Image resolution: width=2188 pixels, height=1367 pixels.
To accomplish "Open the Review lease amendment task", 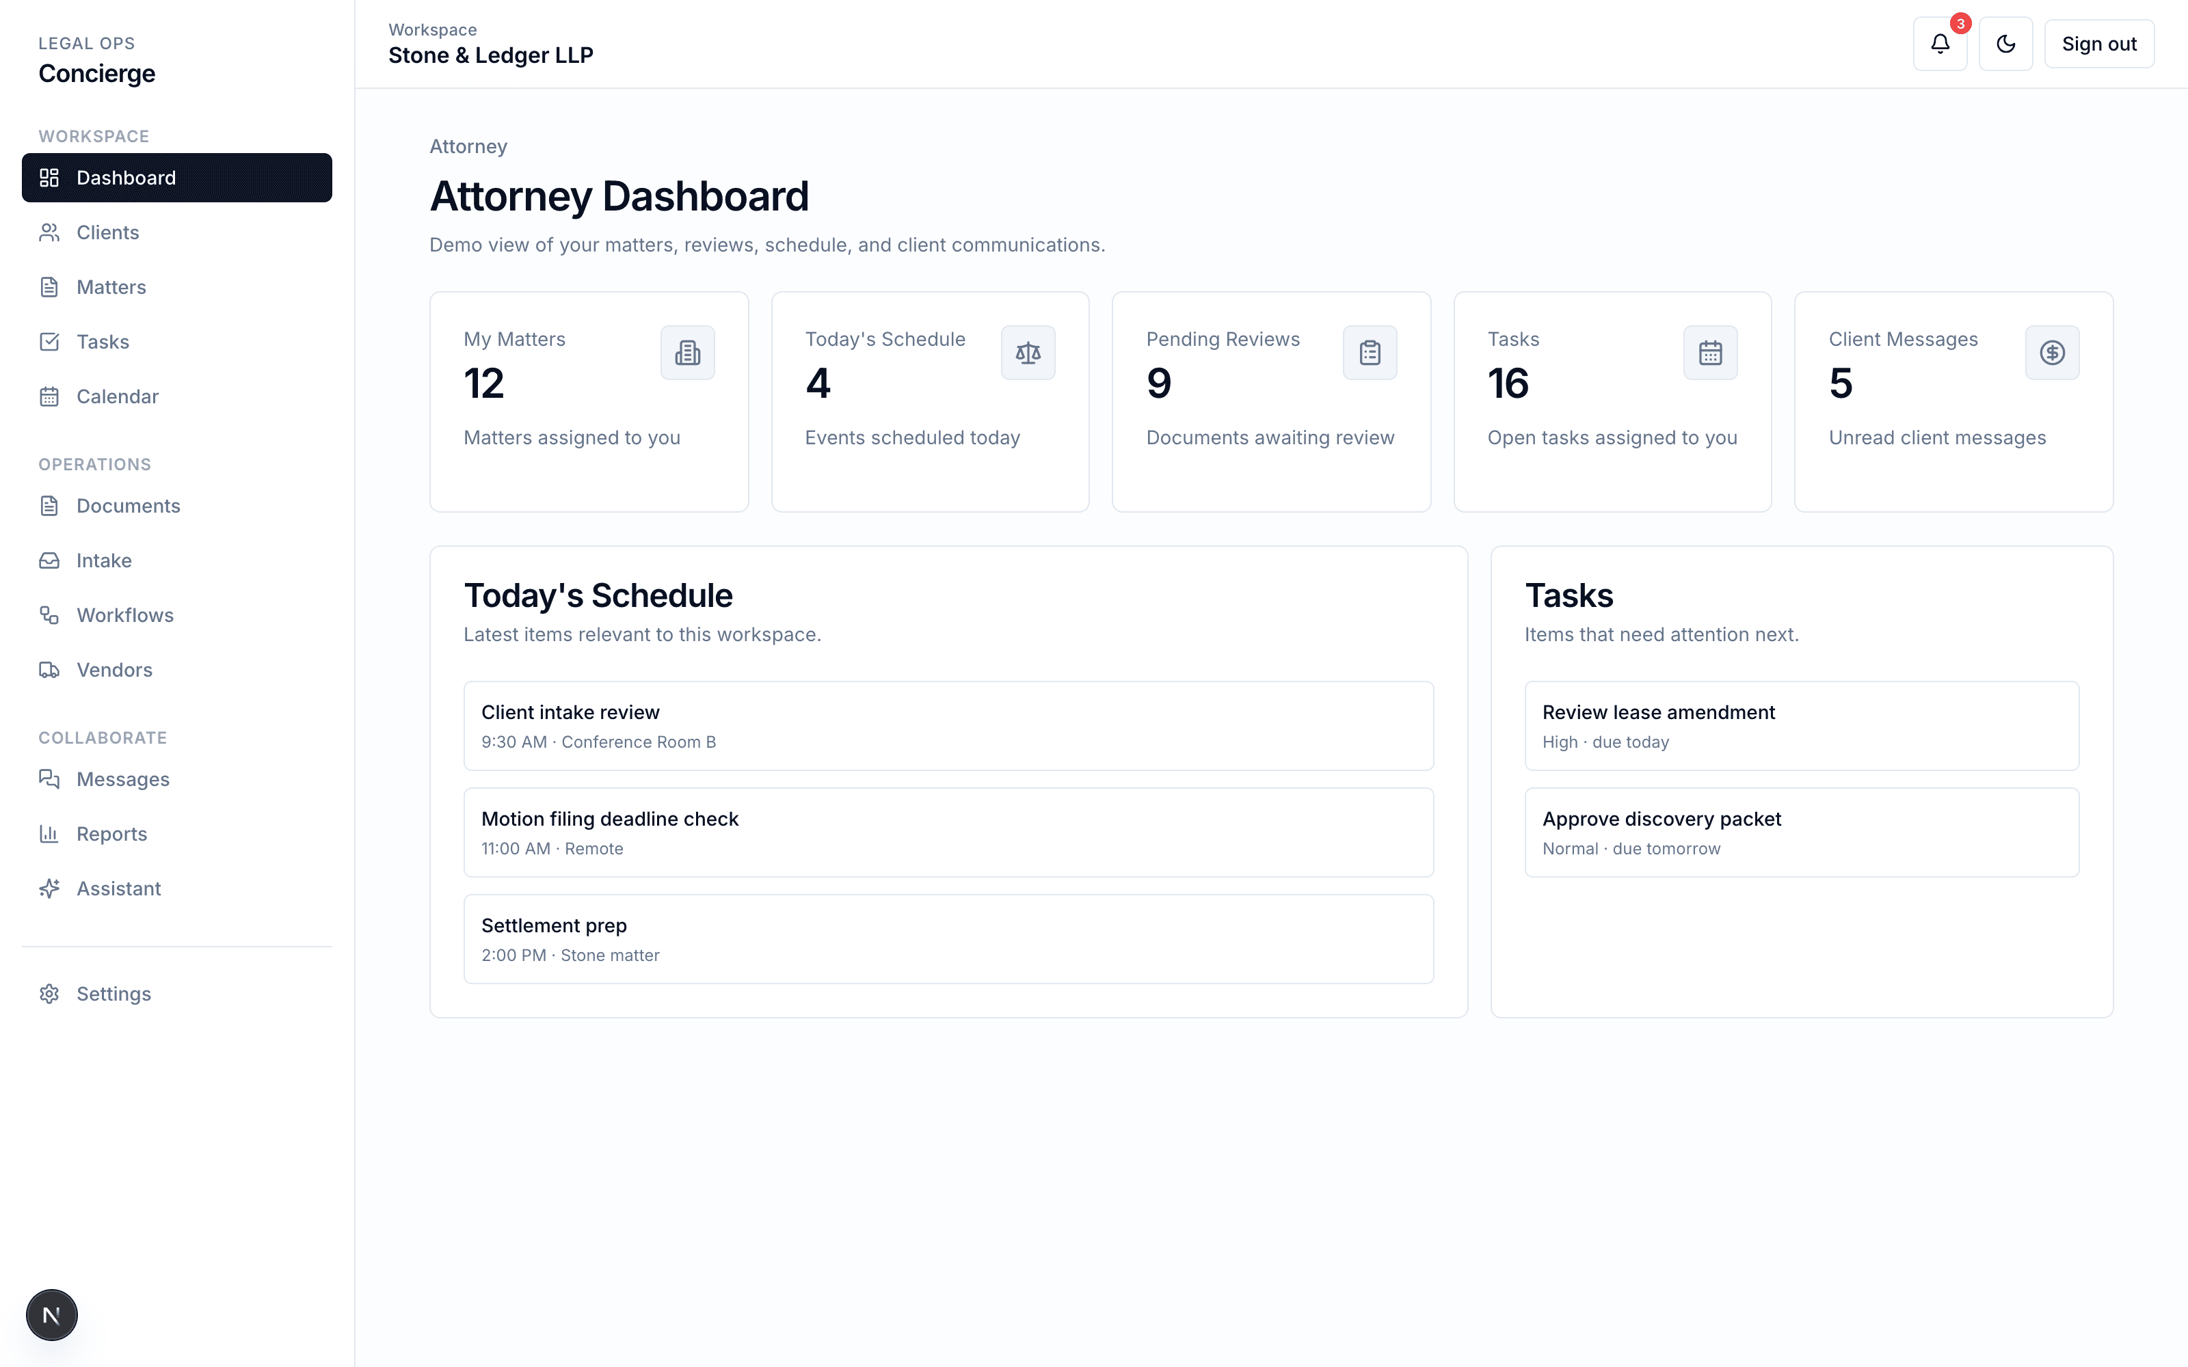I will [x=1801, y=726].
